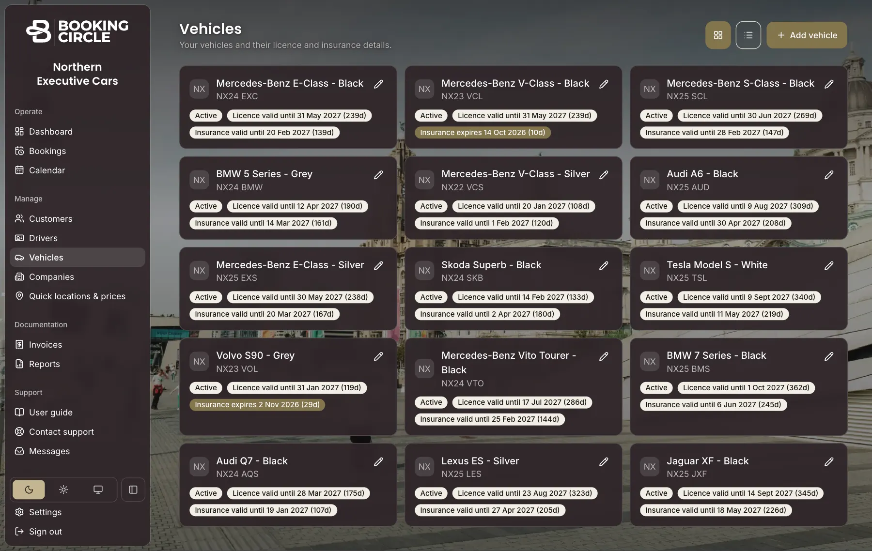Viewport: 872px width, 551px height.
Task: Edit the Skoda Superb Black vehicle
Action: [604, 265]
